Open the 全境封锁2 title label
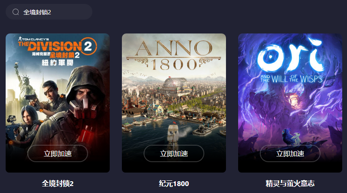This screenshot has width=347, height=193. (x=58, y=183)
